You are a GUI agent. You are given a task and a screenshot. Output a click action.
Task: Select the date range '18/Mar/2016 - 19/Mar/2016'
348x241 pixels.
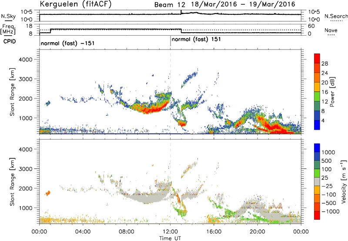243,4
